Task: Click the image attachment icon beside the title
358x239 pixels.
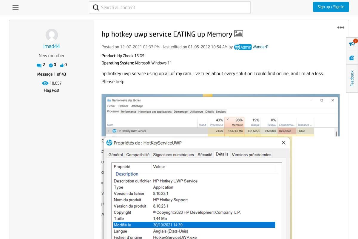Action: (x=239, y=34)
